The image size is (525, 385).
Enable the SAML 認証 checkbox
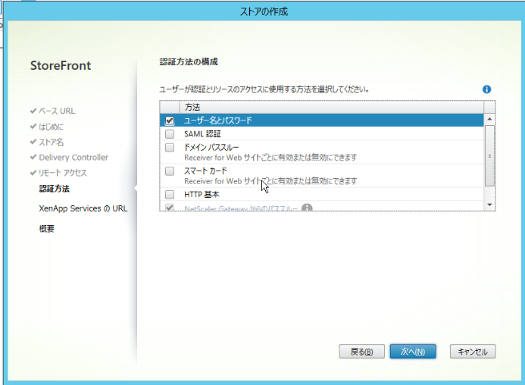tap(170, 134)
